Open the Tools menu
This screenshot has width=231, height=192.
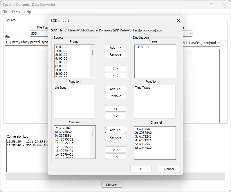pos(16,12)
